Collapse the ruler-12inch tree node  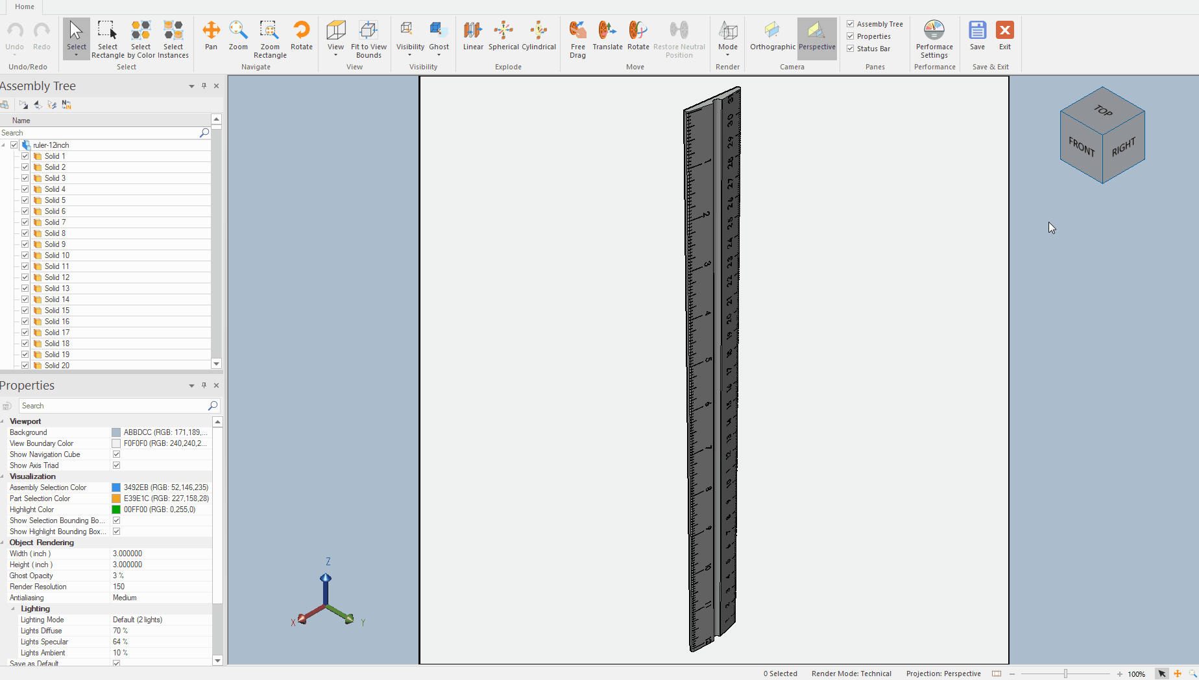pyautogui.click(x=3, y=145)
